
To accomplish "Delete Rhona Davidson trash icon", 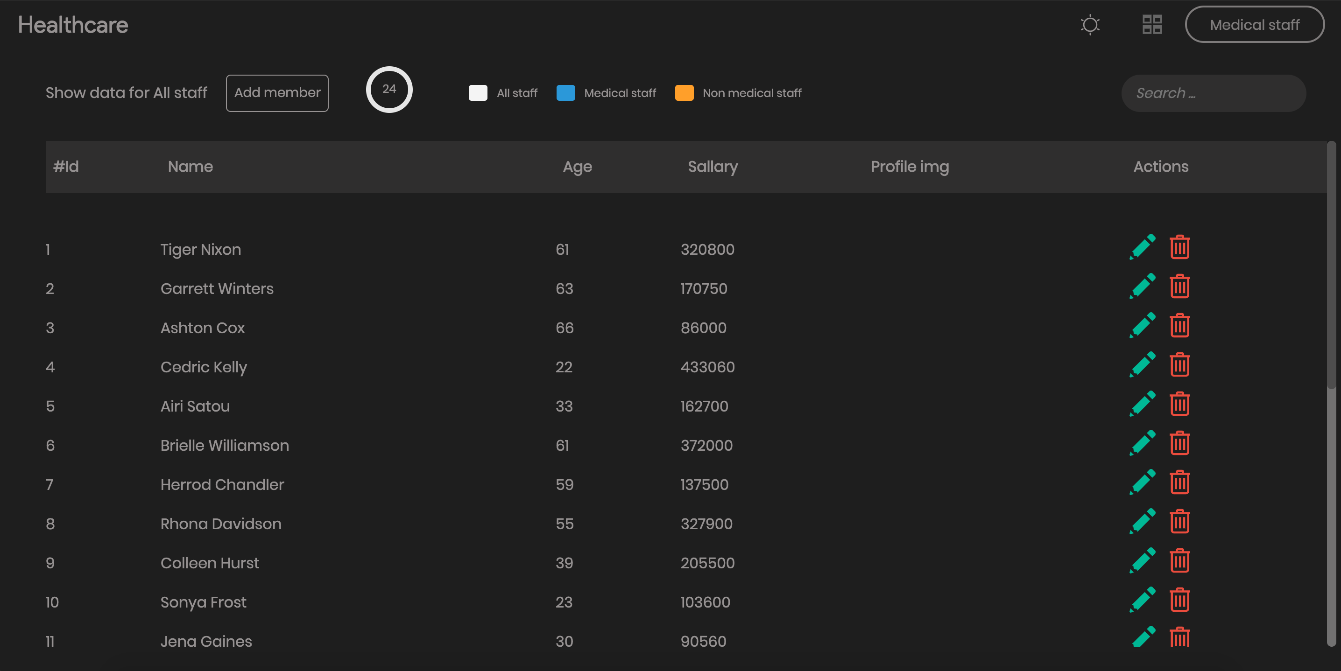I will pos(1179,521).
